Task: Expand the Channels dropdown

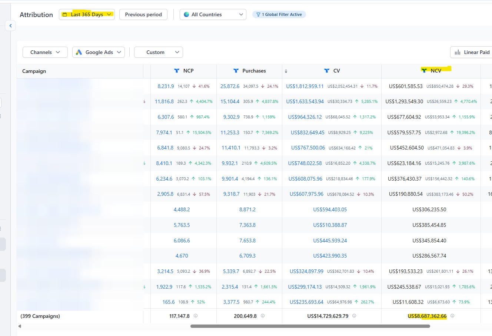Action: 45,52
